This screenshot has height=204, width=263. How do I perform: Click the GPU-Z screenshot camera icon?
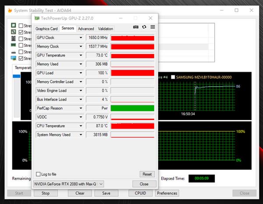pos(136,27)
